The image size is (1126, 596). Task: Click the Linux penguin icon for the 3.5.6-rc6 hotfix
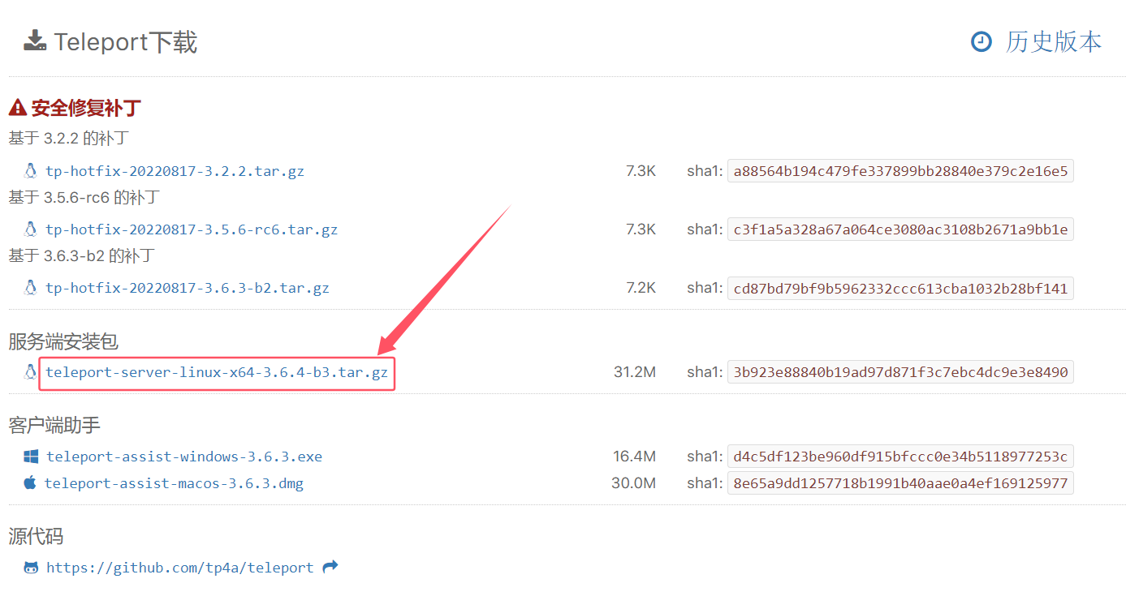coord(31,229)
